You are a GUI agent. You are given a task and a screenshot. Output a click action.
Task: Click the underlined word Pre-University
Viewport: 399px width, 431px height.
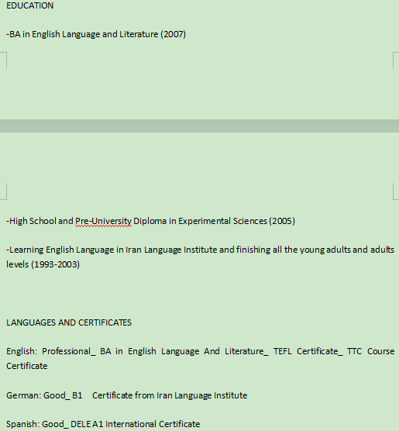(103, 221)
